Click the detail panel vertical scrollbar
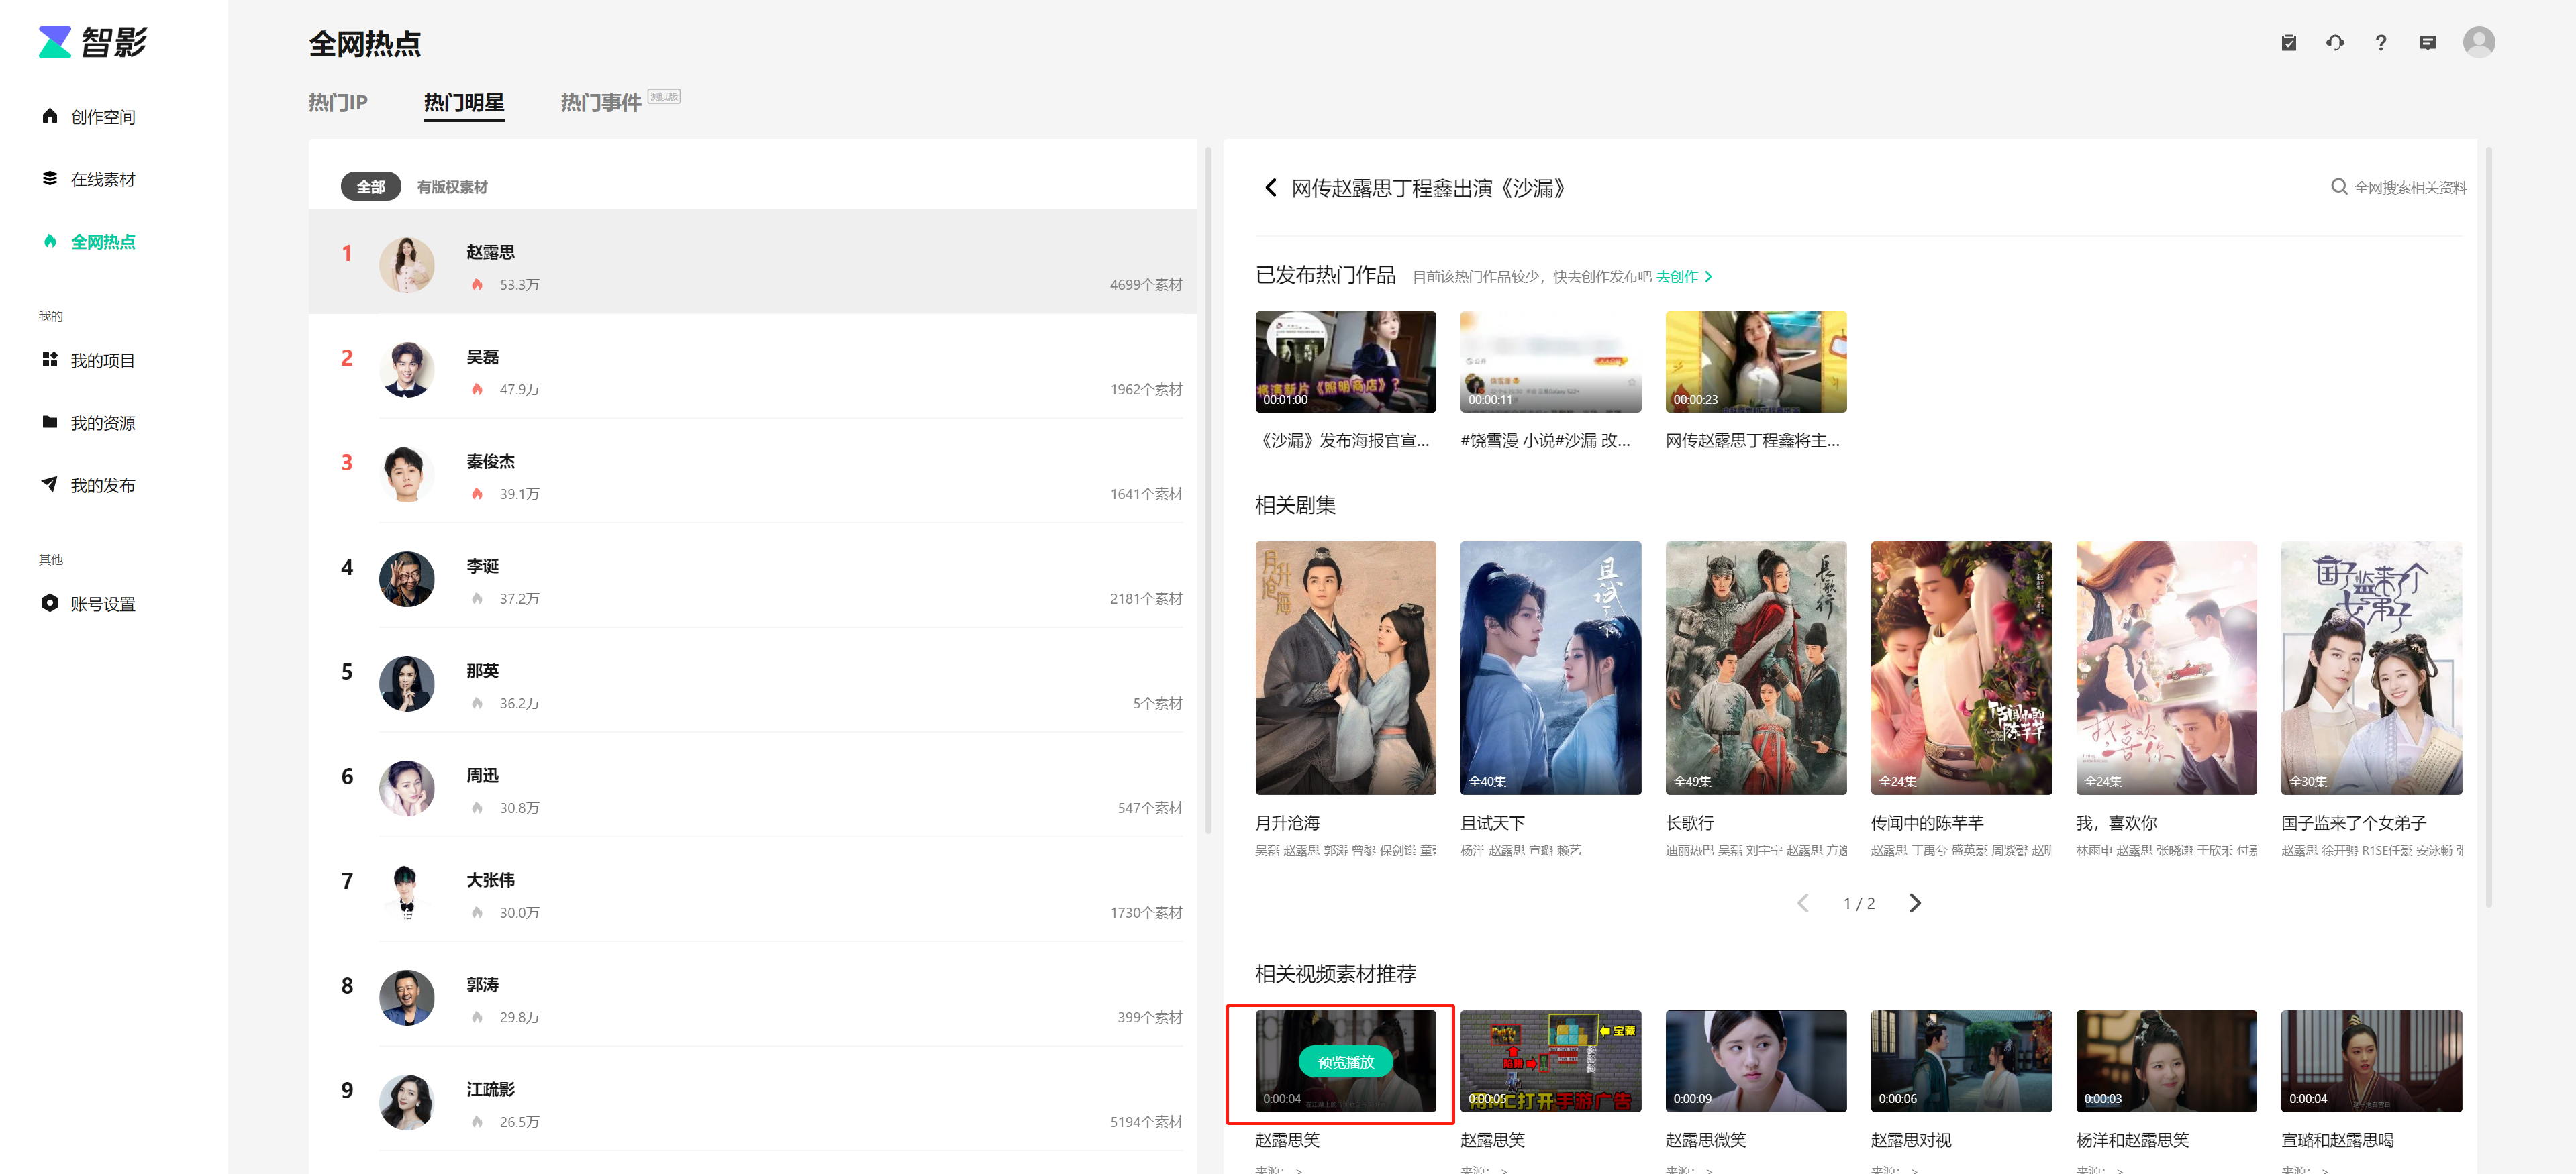This screenshot has height=1174, width=2576. click(x=2488, y=527)
